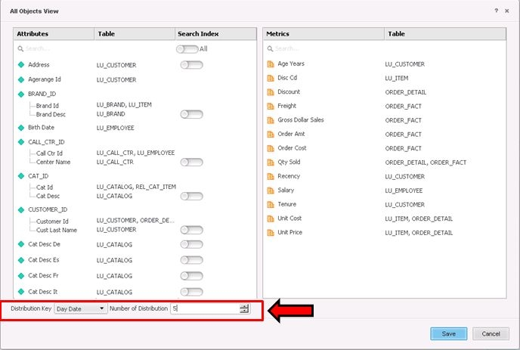Toggle the All search index switch
Screen dimensions: 520x350
[187, 48]
